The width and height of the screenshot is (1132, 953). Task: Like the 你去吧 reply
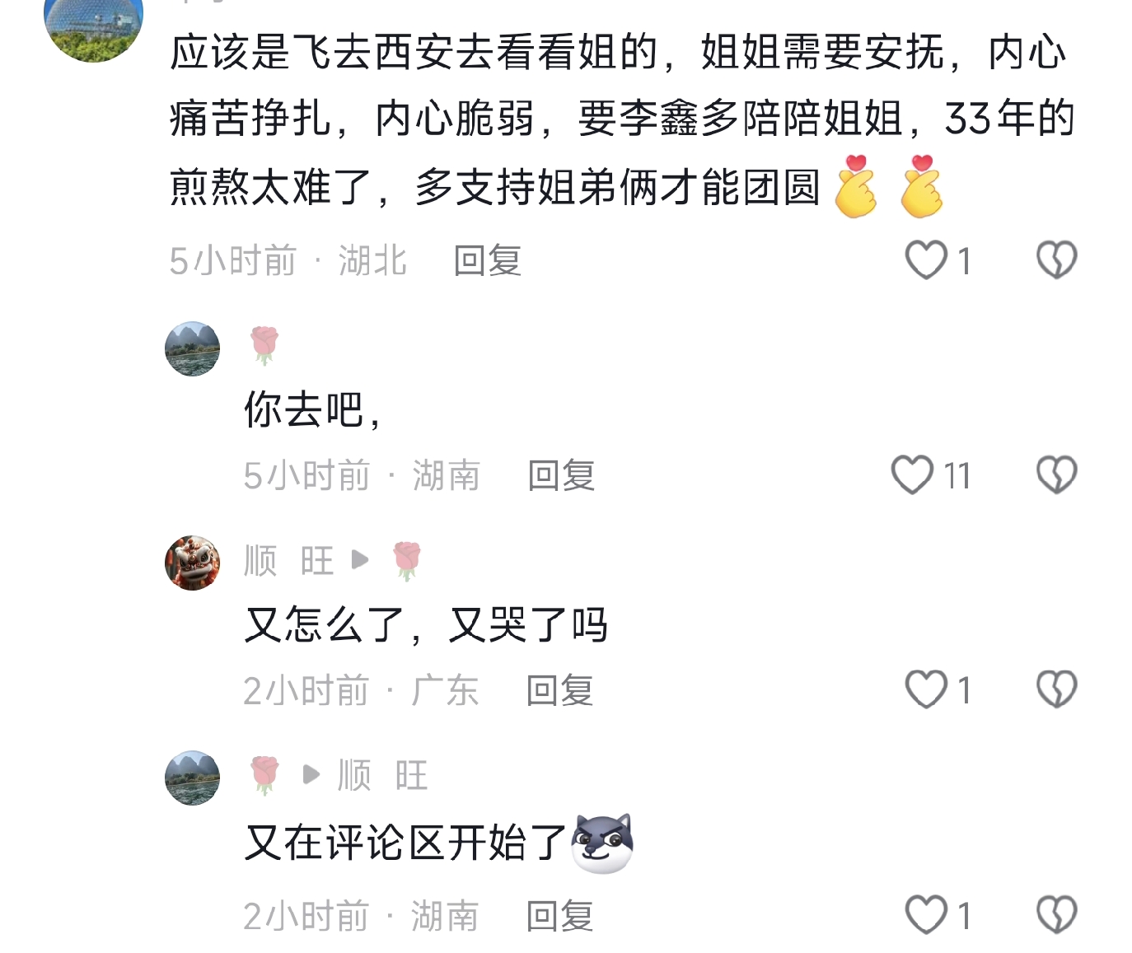[912, 475]
